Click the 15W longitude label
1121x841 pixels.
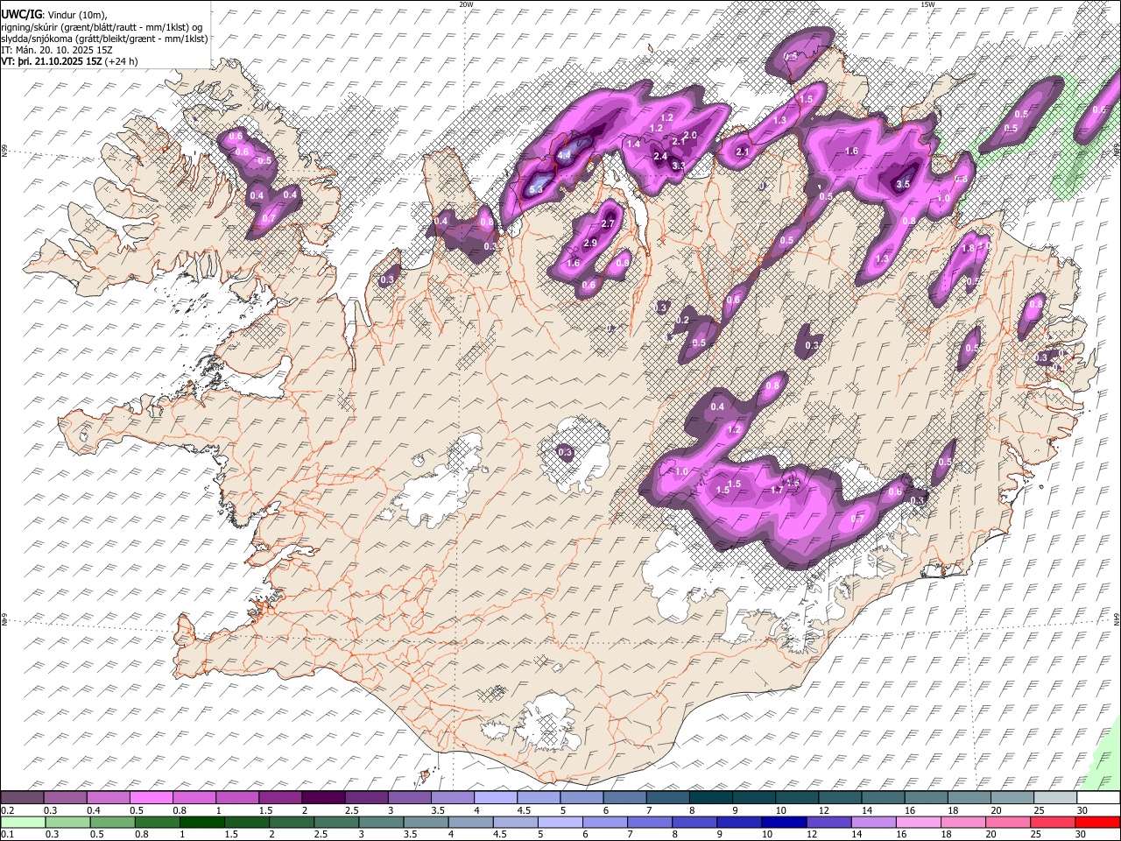tap(927, 4)
